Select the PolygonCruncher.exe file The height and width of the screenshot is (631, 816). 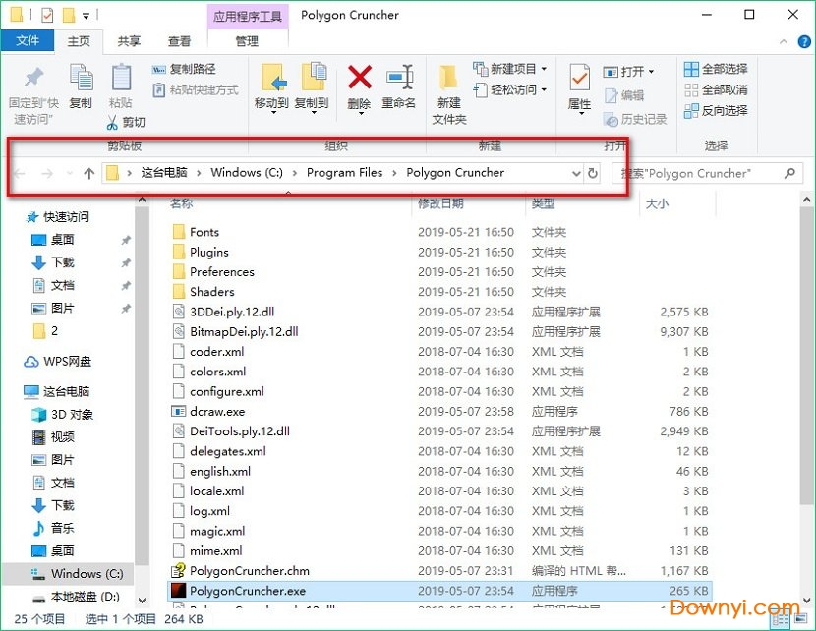tap(247, 591)
